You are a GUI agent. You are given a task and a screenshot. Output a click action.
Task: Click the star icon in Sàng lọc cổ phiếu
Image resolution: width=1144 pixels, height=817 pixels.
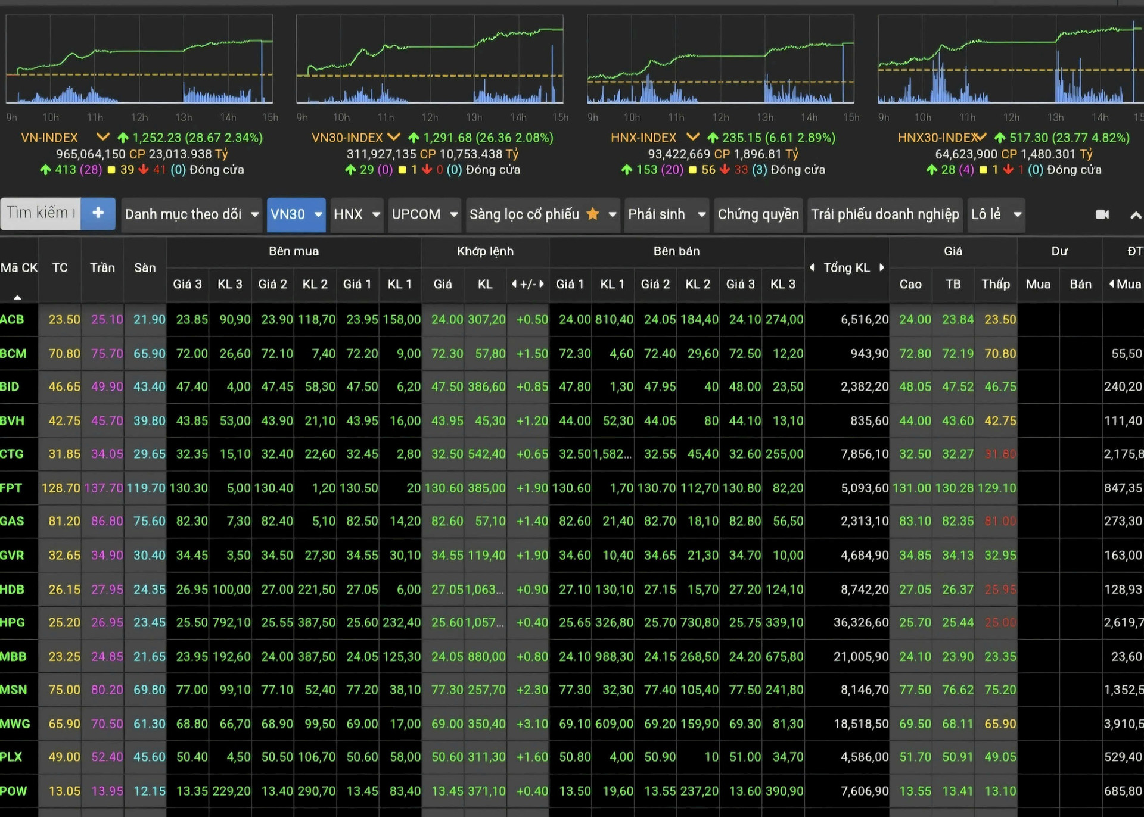pyautogui.click(x=592, y=214)
